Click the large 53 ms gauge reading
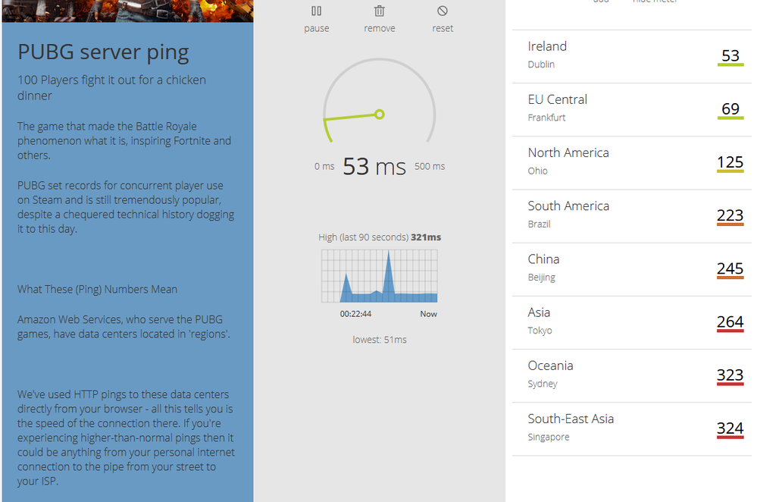 (374, 167)
